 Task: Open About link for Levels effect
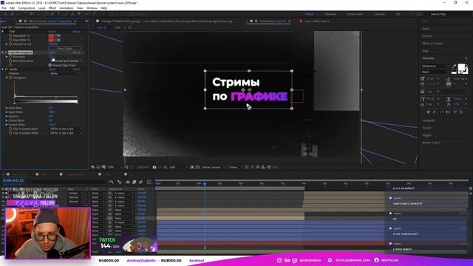(77, 69)
